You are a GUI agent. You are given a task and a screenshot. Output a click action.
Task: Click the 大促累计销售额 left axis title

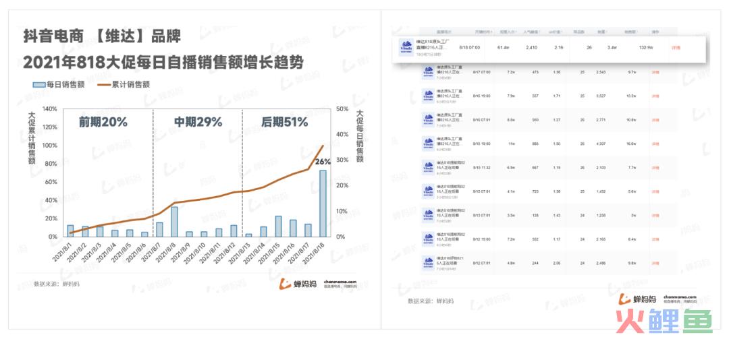coord(32,138)
